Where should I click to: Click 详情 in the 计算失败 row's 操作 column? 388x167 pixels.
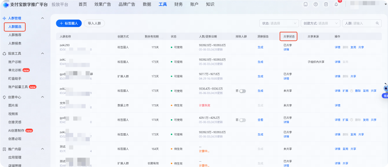tap(338, 105)
